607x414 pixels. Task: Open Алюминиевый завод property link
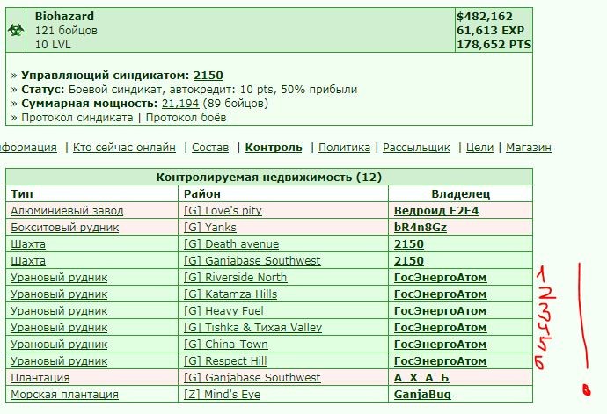(67, 211)
